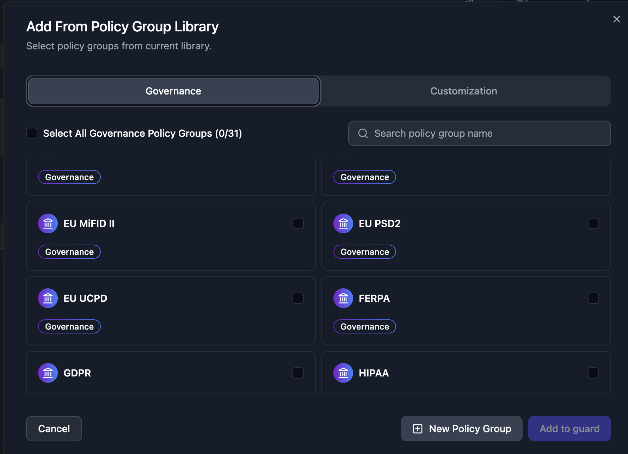Click the Add From Policy Group Library heading

(122, 27)
